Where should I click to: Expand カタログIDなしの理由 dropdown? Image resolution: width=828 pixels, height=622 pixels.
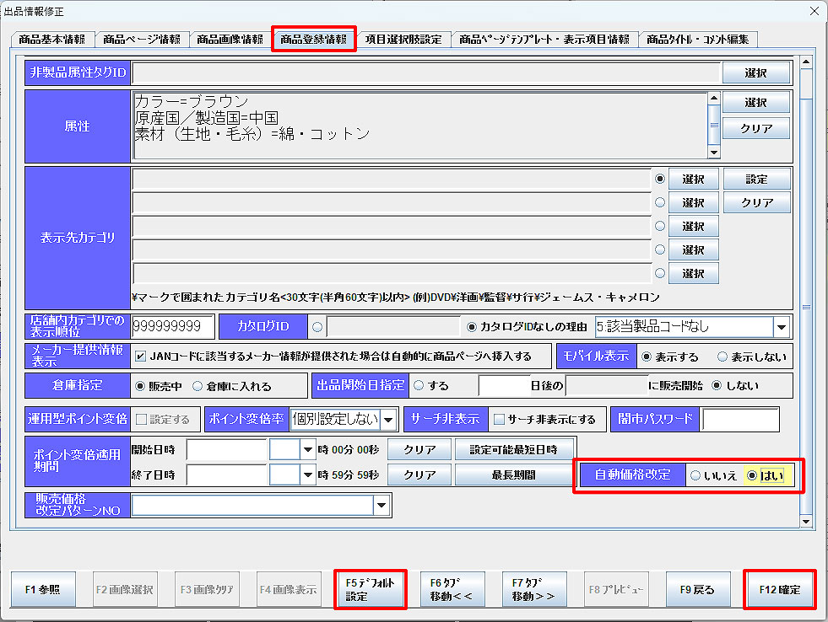pyautogui.click(x=782, y=327)
